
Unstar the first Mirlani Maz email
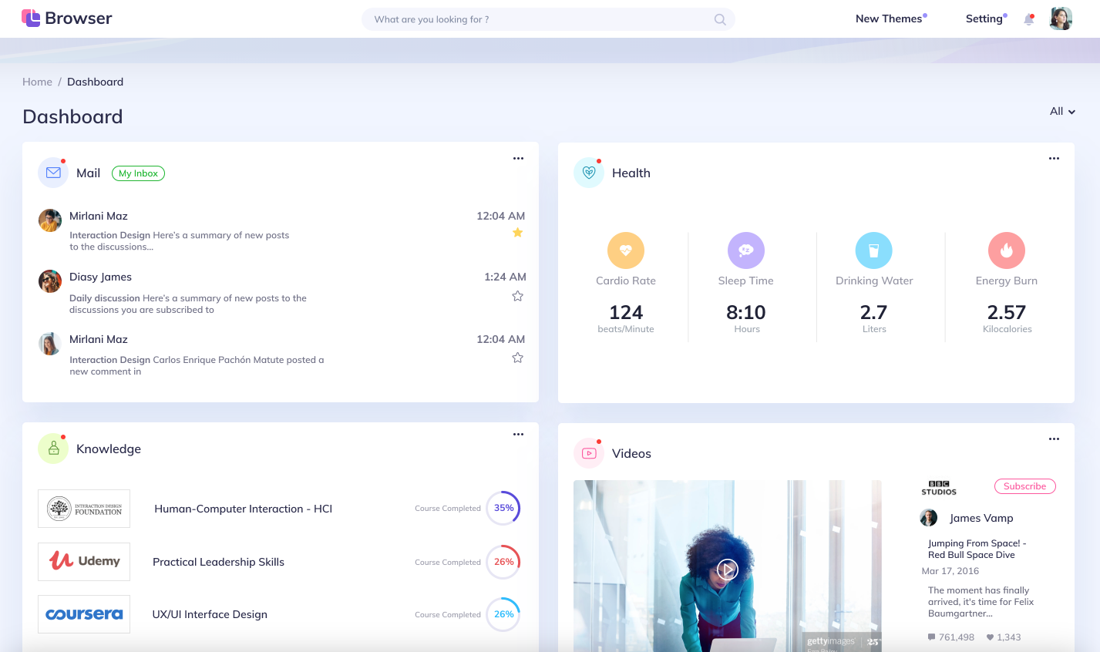[x=517, y=233]
